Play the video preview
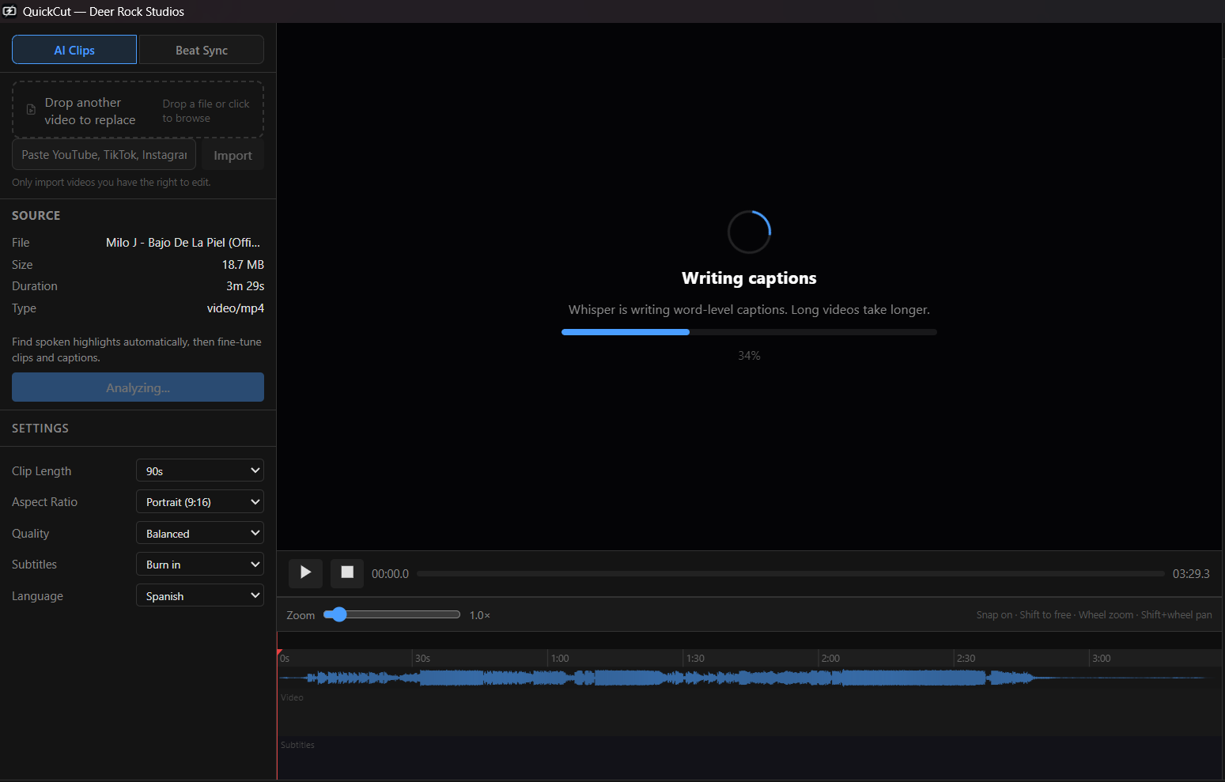 [305, 572]
